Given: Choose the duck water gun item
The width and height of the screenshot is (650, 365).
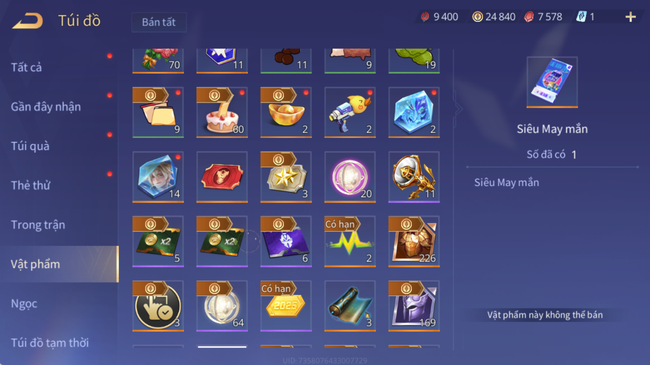Looking at the screenshot, I should tap(350, 112).
